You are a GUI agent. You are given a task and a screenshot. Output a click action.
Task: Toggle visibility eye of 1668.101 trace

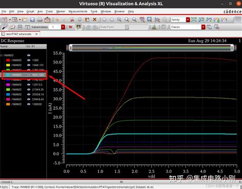pyautogui.click(x=29, y=65)
